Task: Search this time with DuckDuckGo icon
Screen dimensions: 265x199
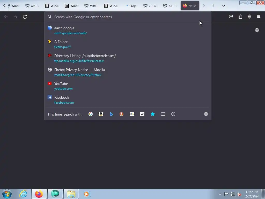Action: click(x=122, y=114)
